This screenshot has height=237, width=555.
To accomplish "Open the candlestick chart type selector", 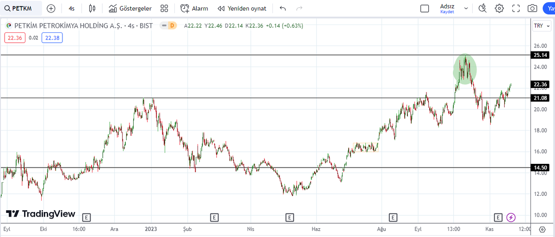I will click(x=92, y=8).
